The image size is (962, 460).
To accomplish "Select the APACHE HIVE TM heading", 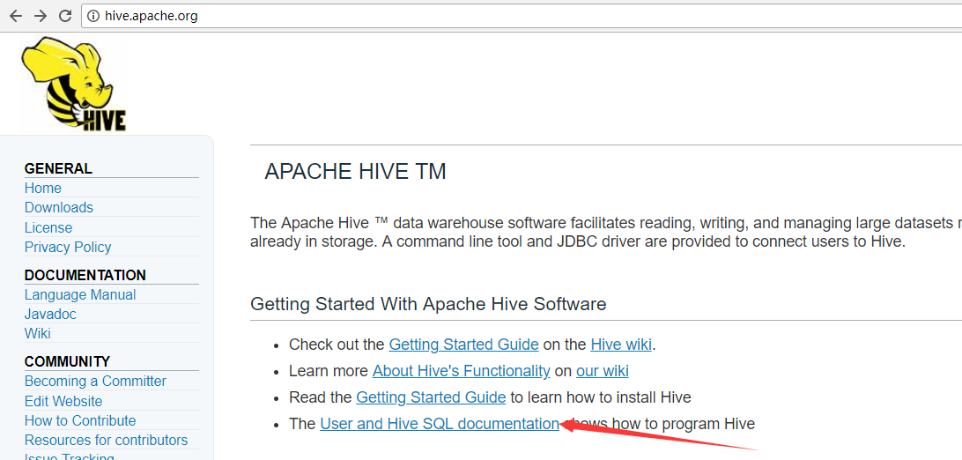I will 355,172.
